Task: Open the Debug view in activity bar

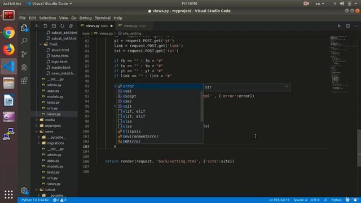Action: [x=24, y=67]
